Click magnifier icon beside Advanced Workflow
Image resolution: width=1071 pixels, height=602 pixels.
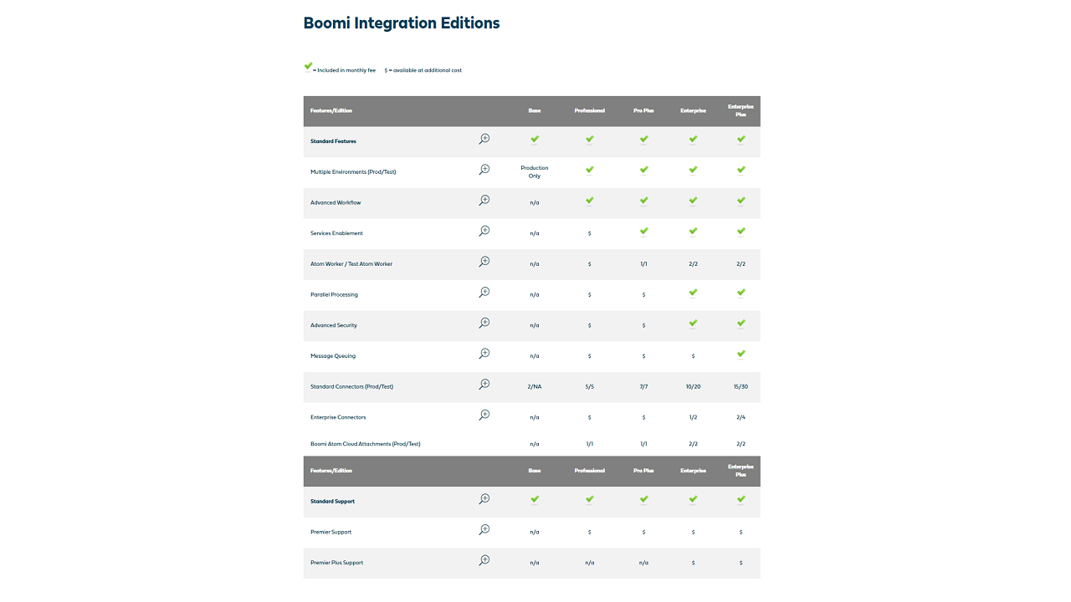tap(484, 200)
